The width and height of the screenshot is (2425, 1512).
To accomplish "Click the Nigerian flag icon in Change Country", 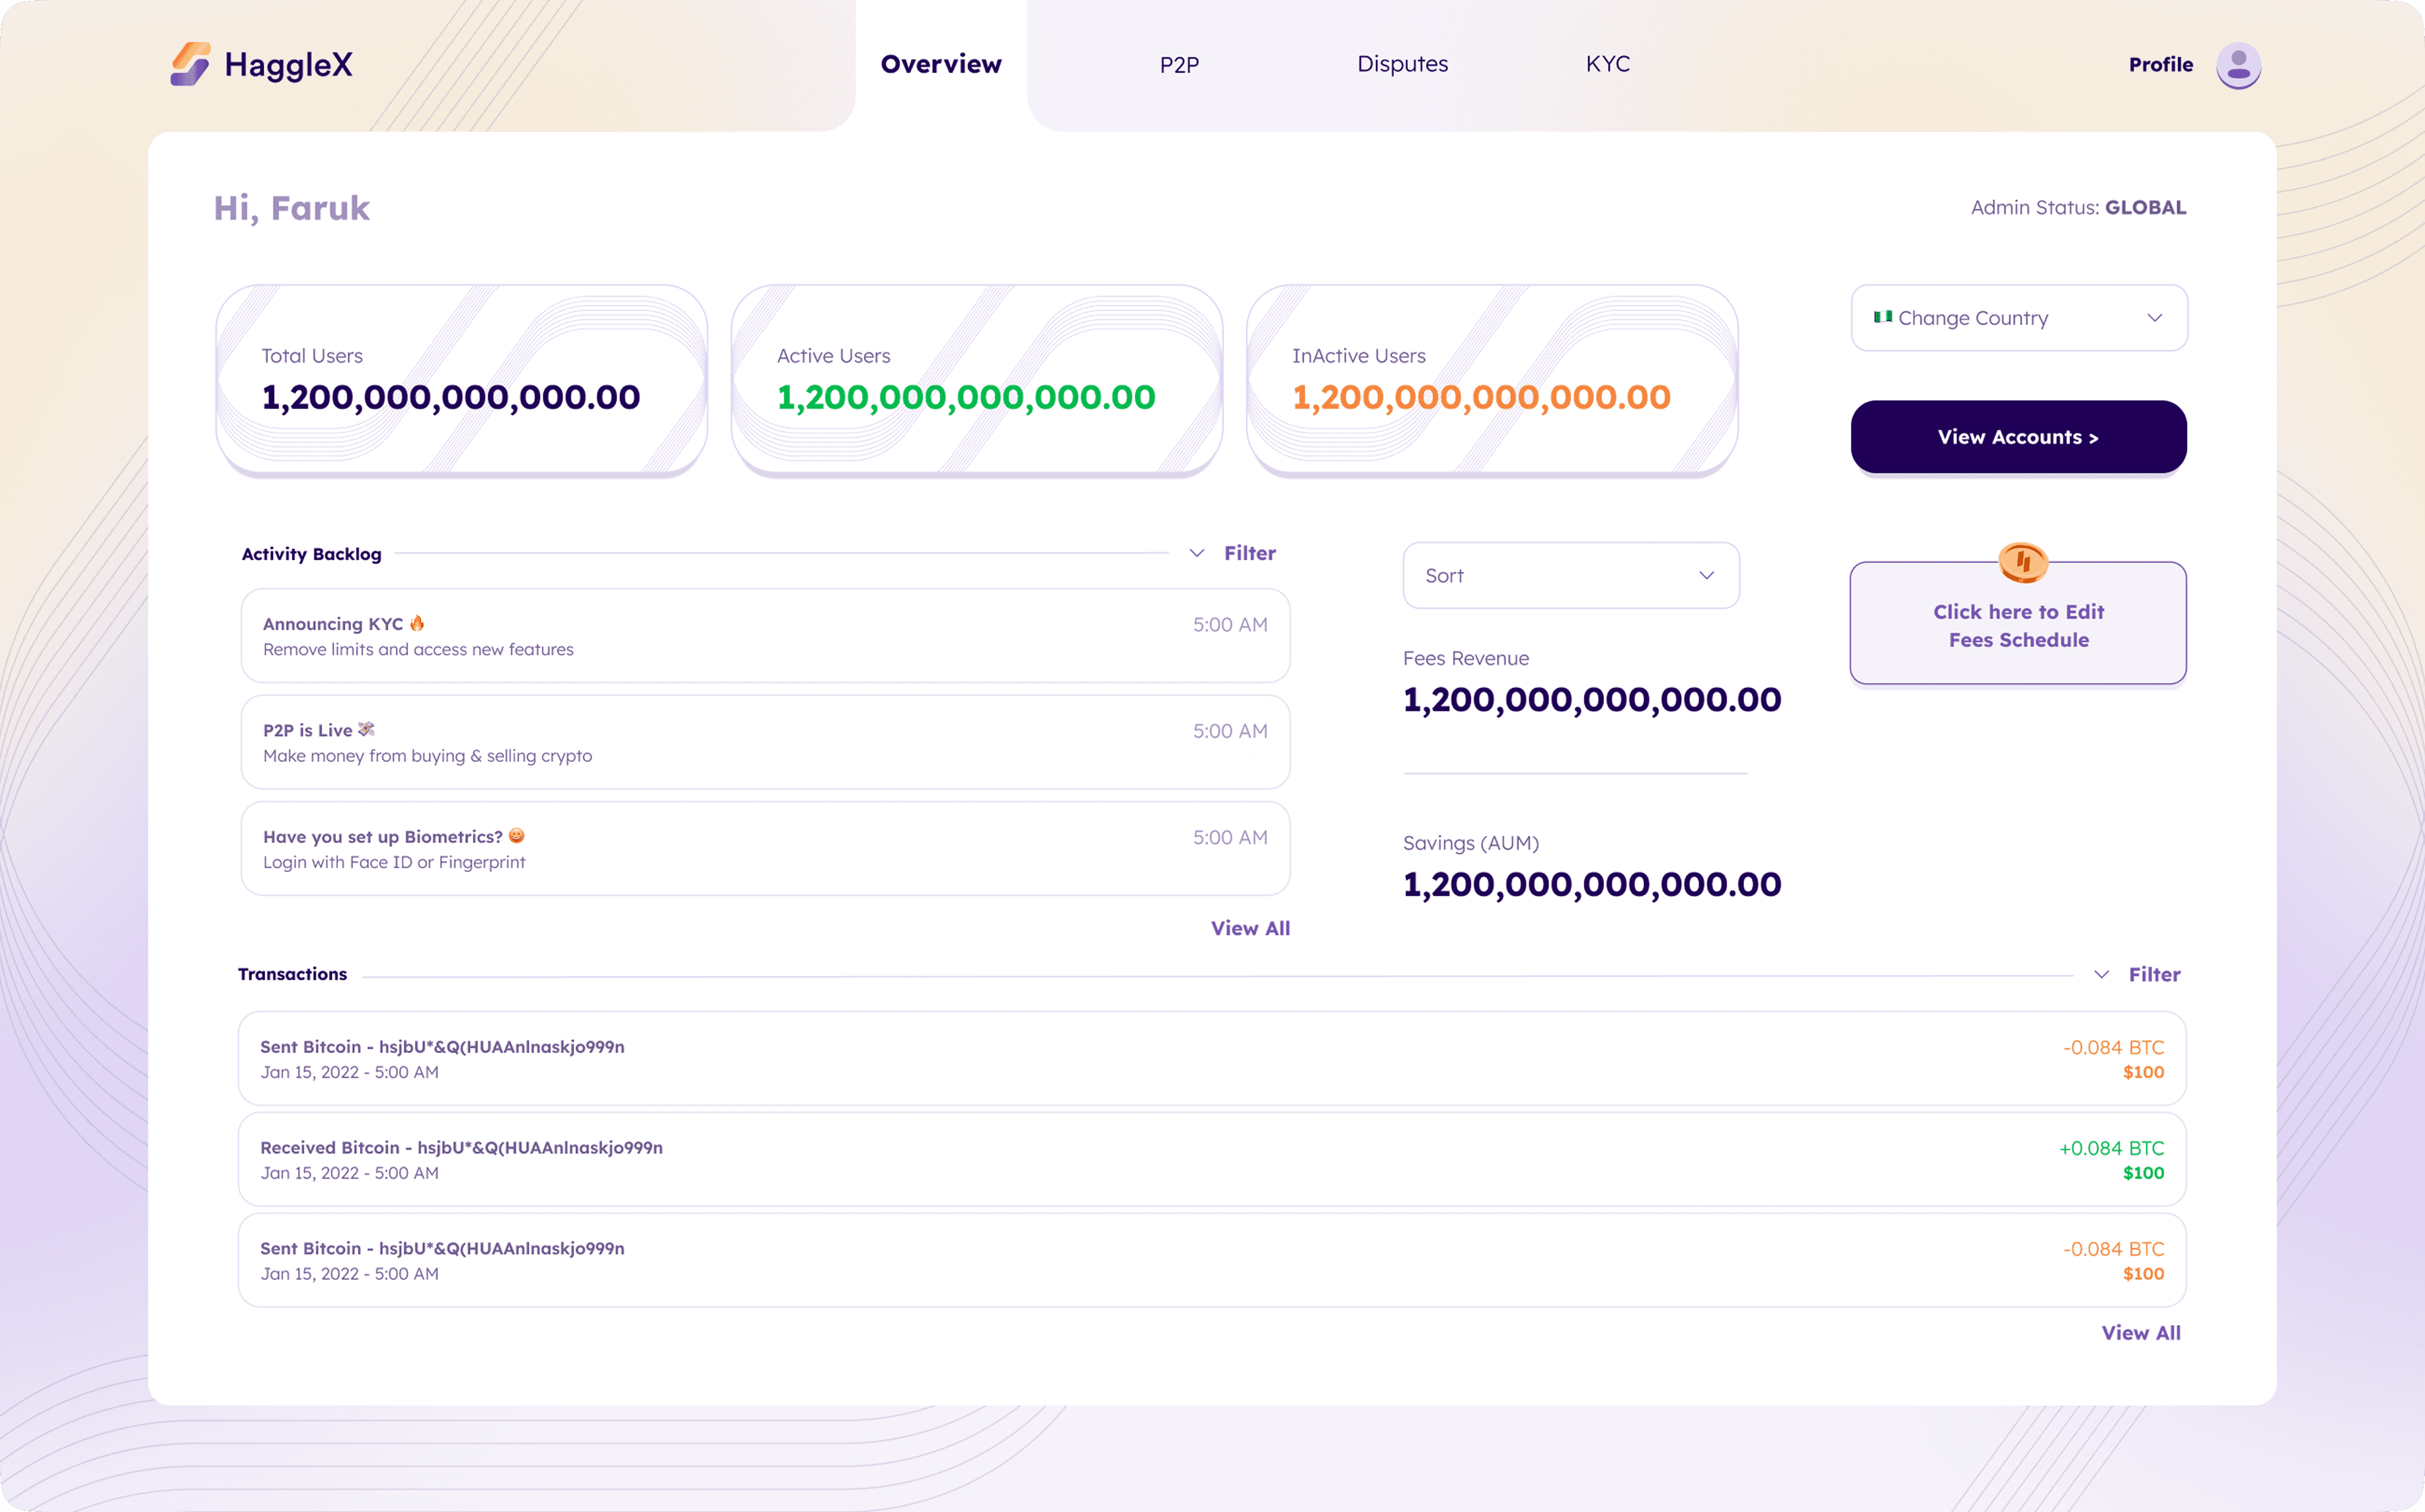I will (1883, 317).
